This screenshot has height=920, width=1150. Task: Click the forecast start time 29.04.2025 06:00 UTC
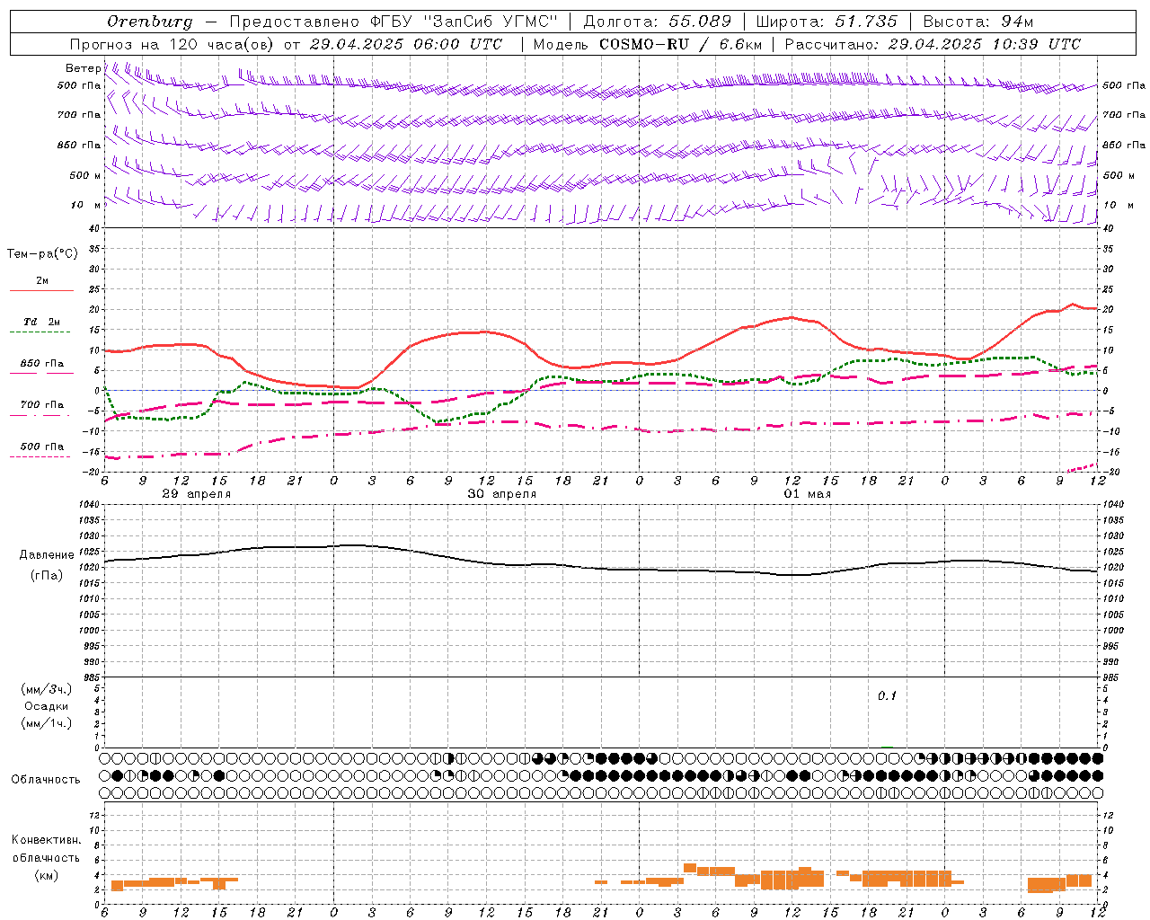pyautogui.click(x=405, y=44)
